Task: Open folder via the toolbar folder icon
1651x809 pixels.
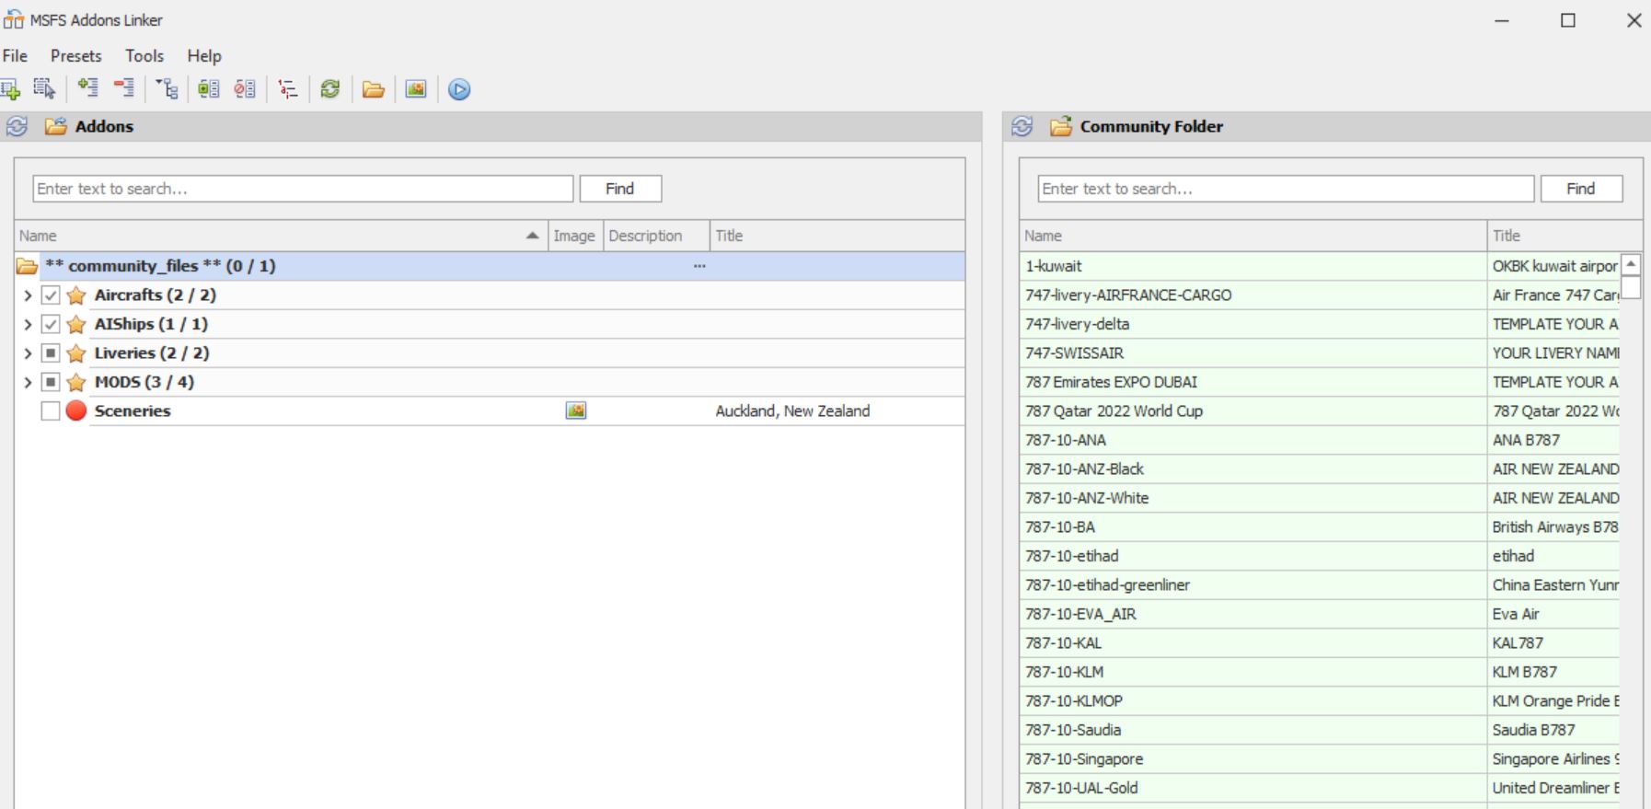Action: (x=373, y=89)
